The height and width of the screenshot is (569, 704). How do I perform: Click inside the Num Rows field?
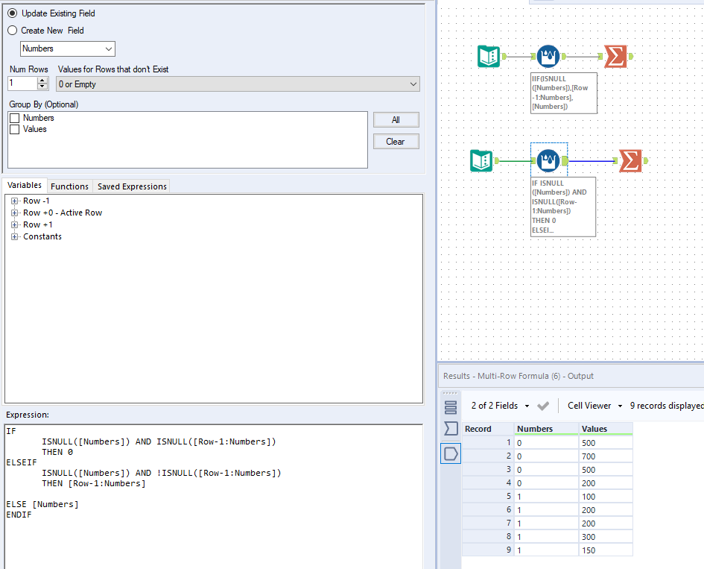click(x=22, y=84)
